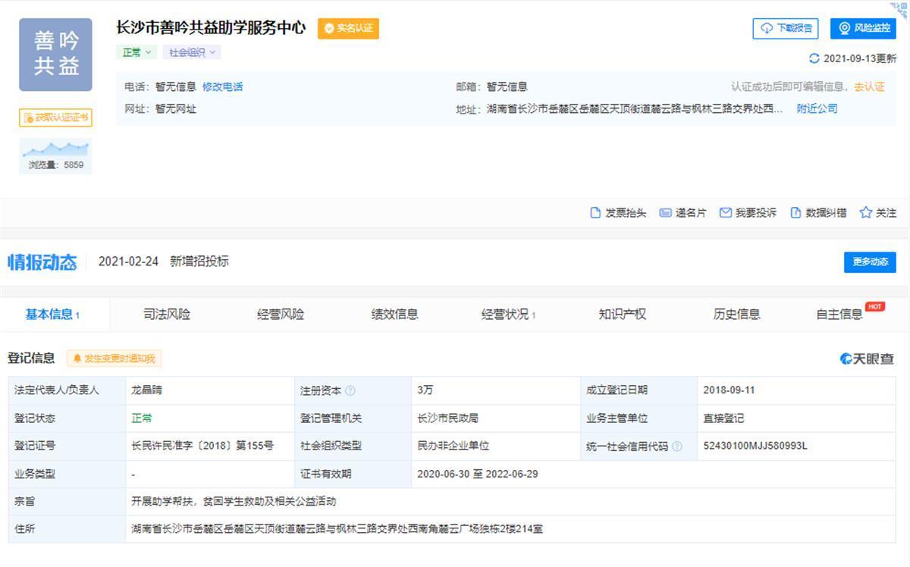
Task: Click the help icon beside 统一社会信用代码
Action: [676, 446]
